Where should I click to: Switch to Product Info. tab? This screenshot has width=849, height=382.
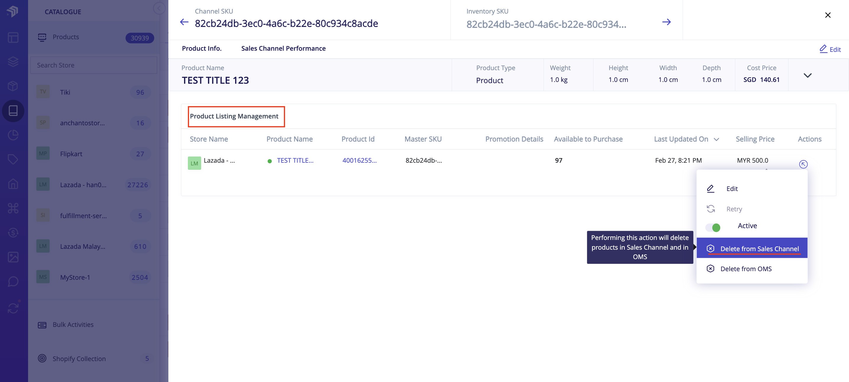[201, 48]
